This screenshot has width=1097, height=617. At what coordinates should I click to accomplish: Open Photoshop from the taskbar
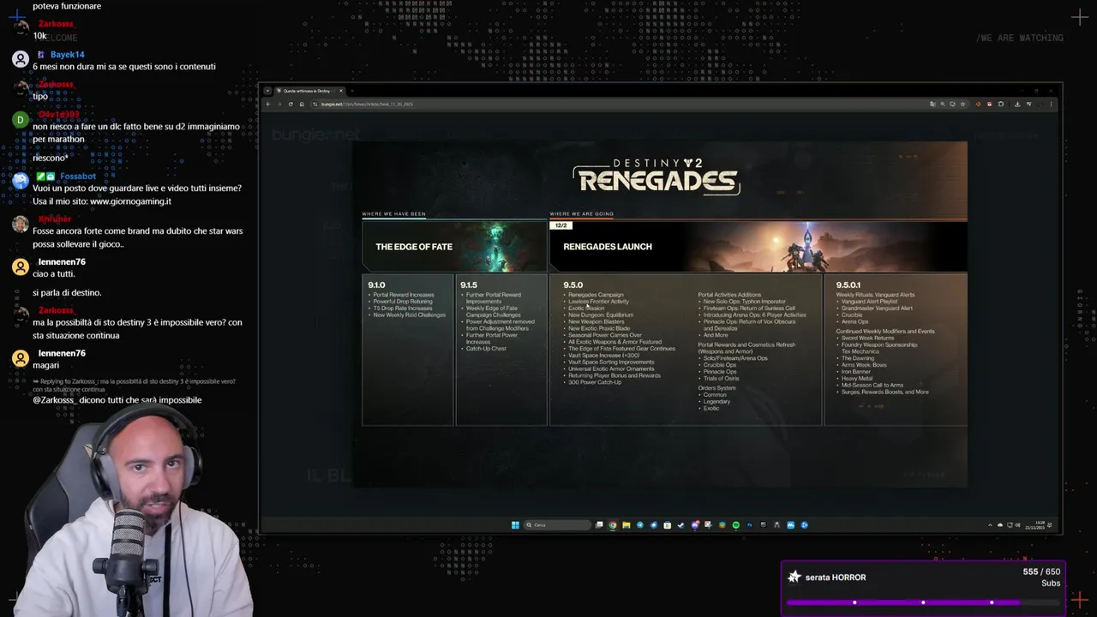point(750,524)
